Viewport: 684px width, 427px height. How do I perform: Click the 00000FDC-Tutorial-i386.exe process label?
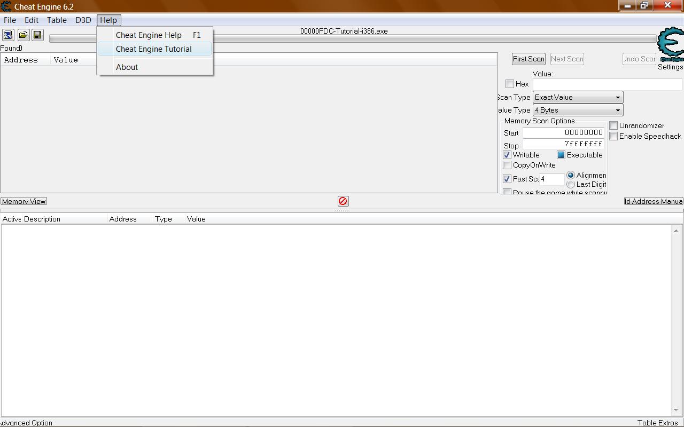344,31
